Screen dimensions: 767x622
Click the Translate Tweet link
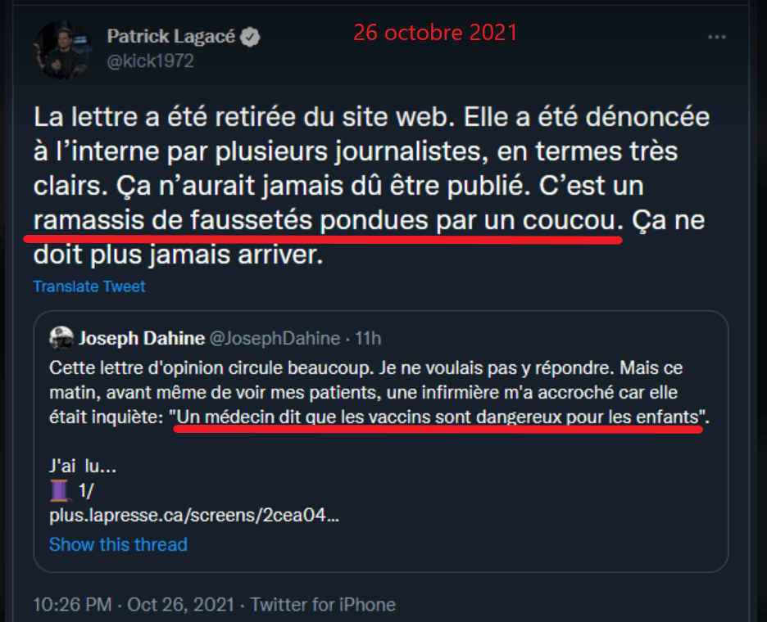tap(89, 286)
